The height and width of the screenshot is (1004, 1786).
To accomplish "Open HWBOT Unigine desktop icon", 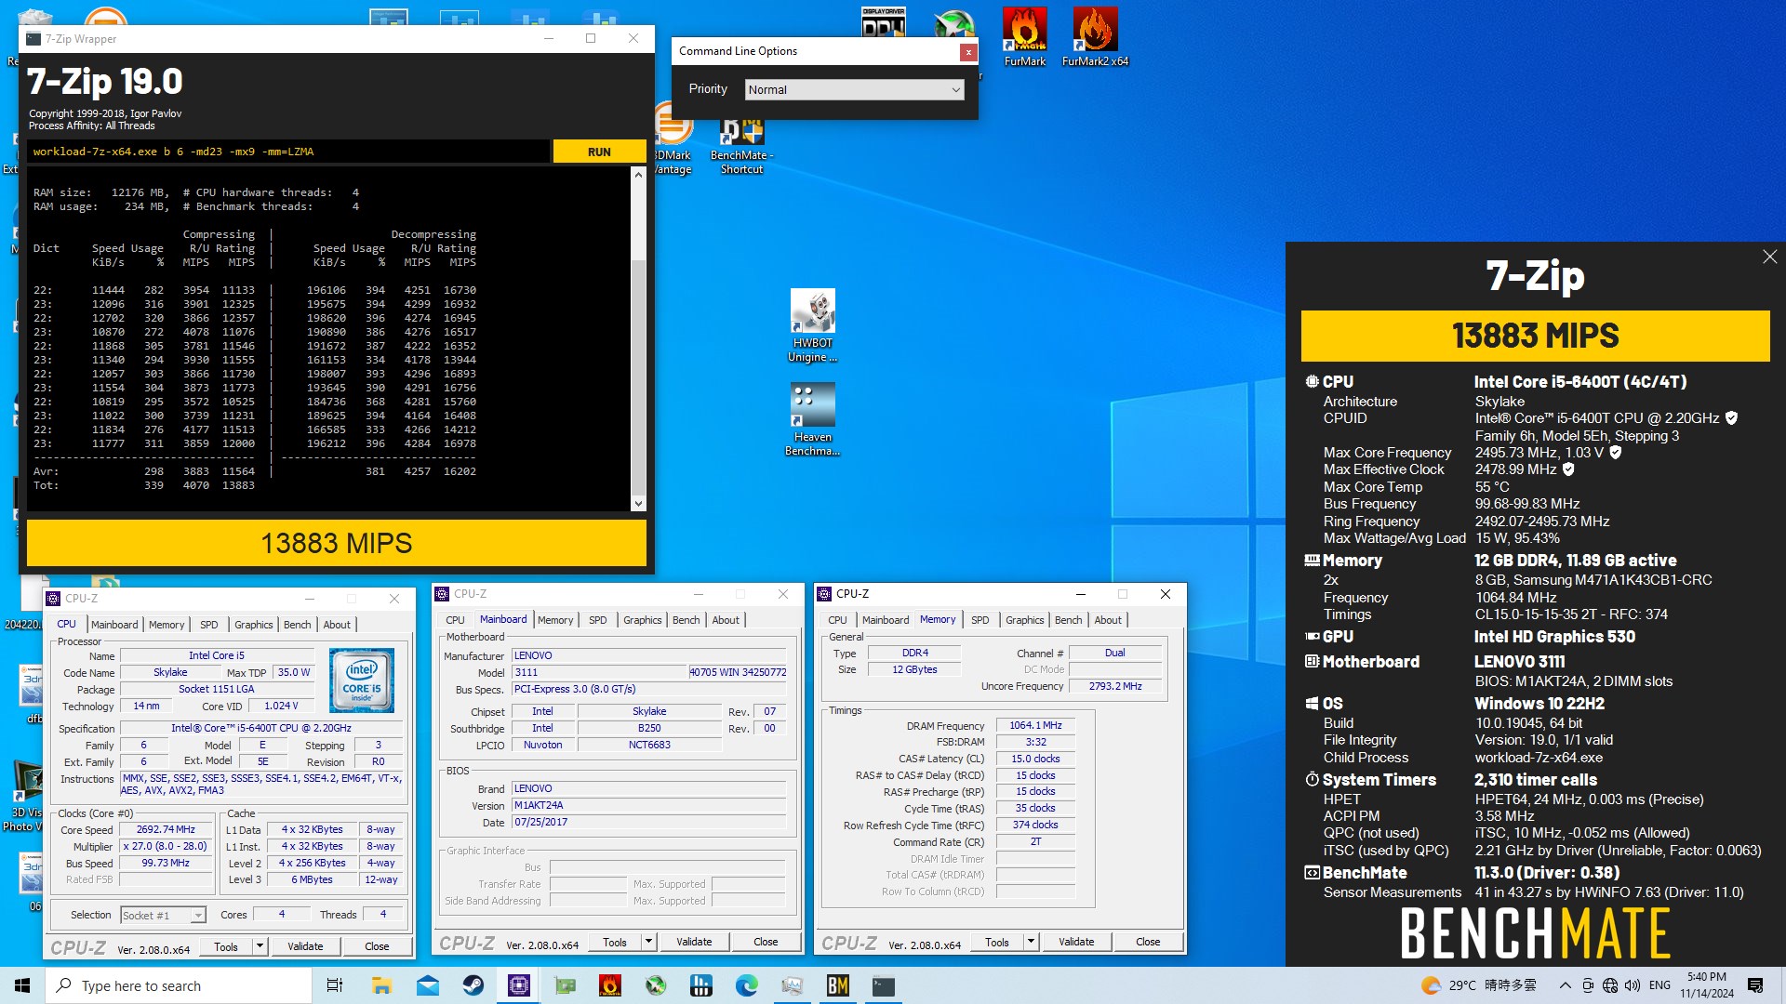I will coord(813,325).
